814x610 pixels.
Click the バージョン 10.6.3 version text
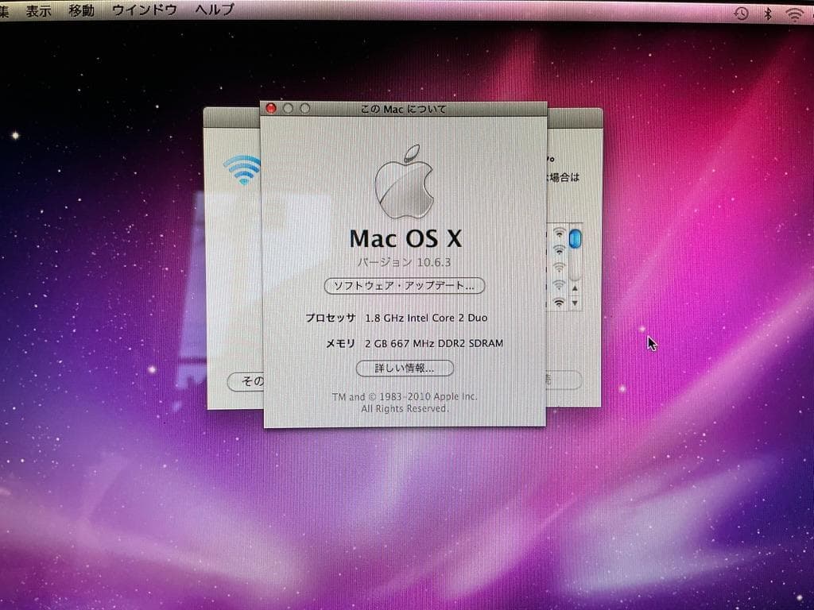pos(406,263)
